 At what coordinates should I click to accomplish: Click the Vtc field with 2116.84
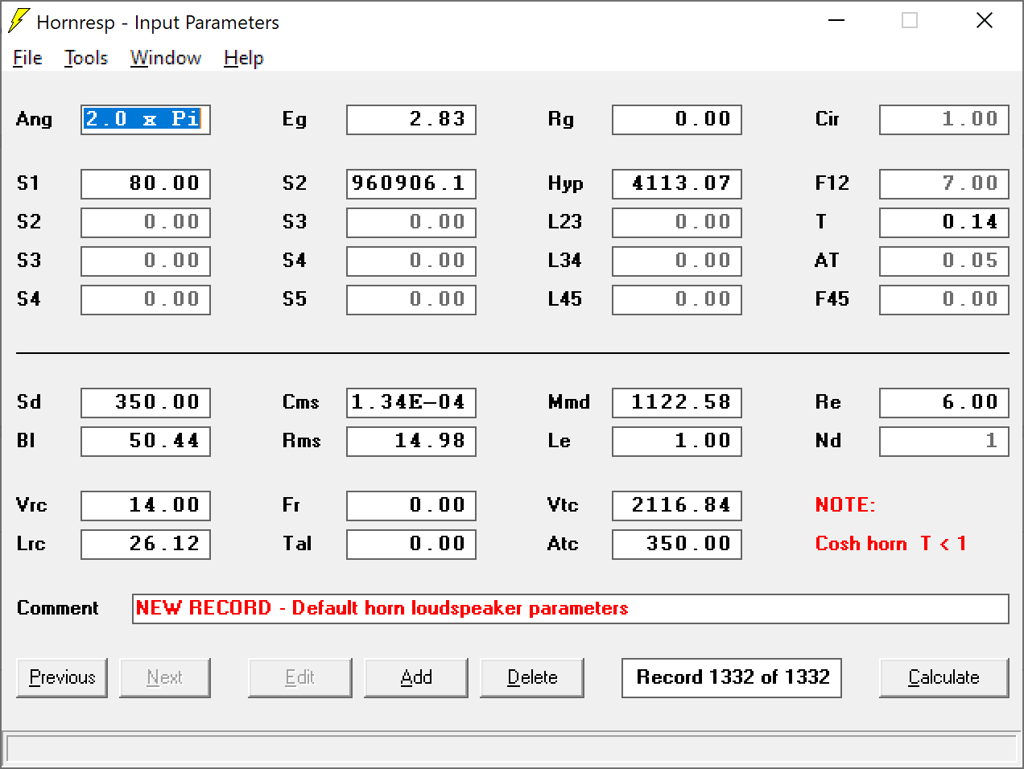point(677,506)
